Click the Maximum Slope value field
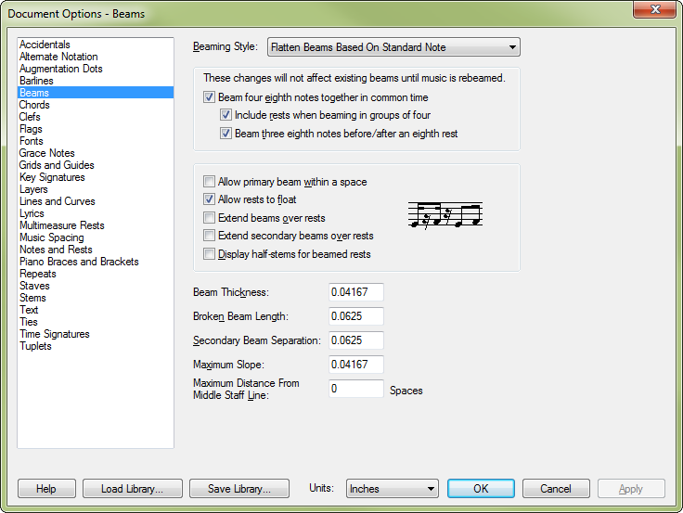 pos(355,364)
